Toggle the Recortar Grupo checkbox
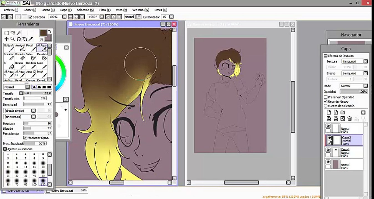The height and width of the screenshot is (199, 374). 326,101
